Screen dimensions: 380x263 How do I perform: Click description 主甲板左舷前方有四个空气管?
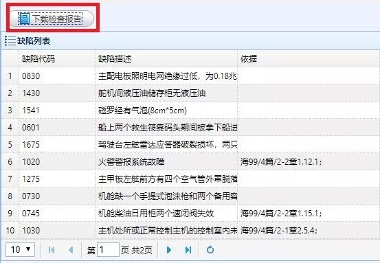pyautogui.click(x=168, y=179)
